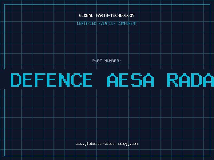Click the NUMBER: text in the label
Screen dimensions: 214x160
click(x=113, y=61)
